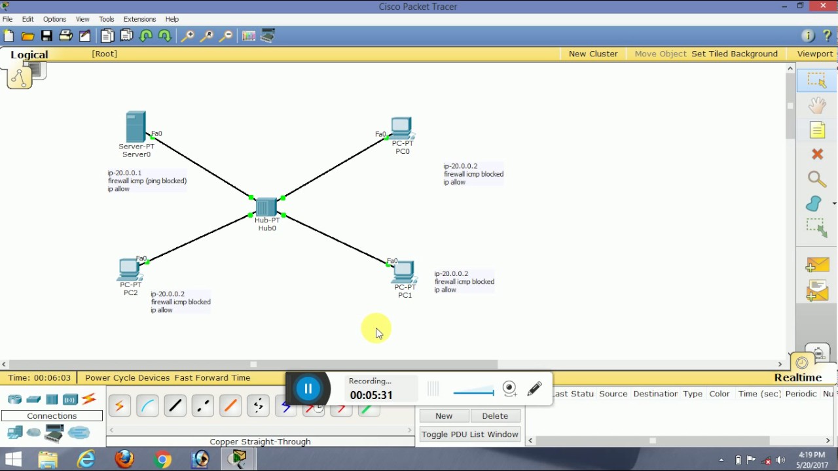Paste with the Paste toolbar icon
The image size is (838, 471).
[126, 36]
